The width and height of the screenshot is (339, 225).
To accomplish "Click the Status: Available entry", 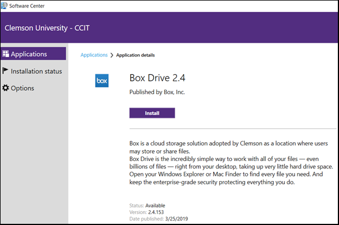I will pos(147,206).
